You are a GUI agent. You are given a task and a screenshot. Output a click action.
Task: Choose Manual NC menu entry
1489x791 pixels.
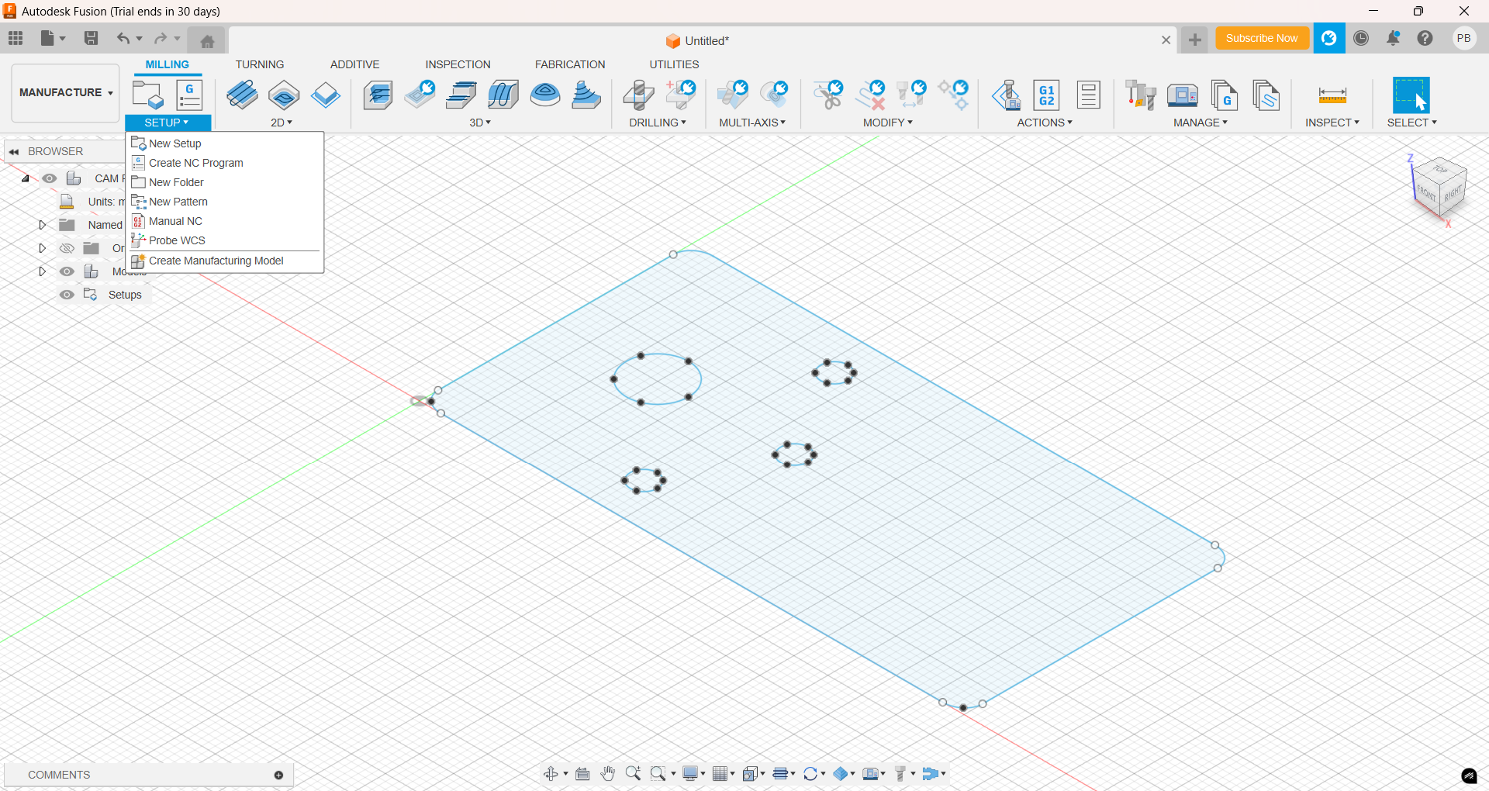(x=225, y=221)
